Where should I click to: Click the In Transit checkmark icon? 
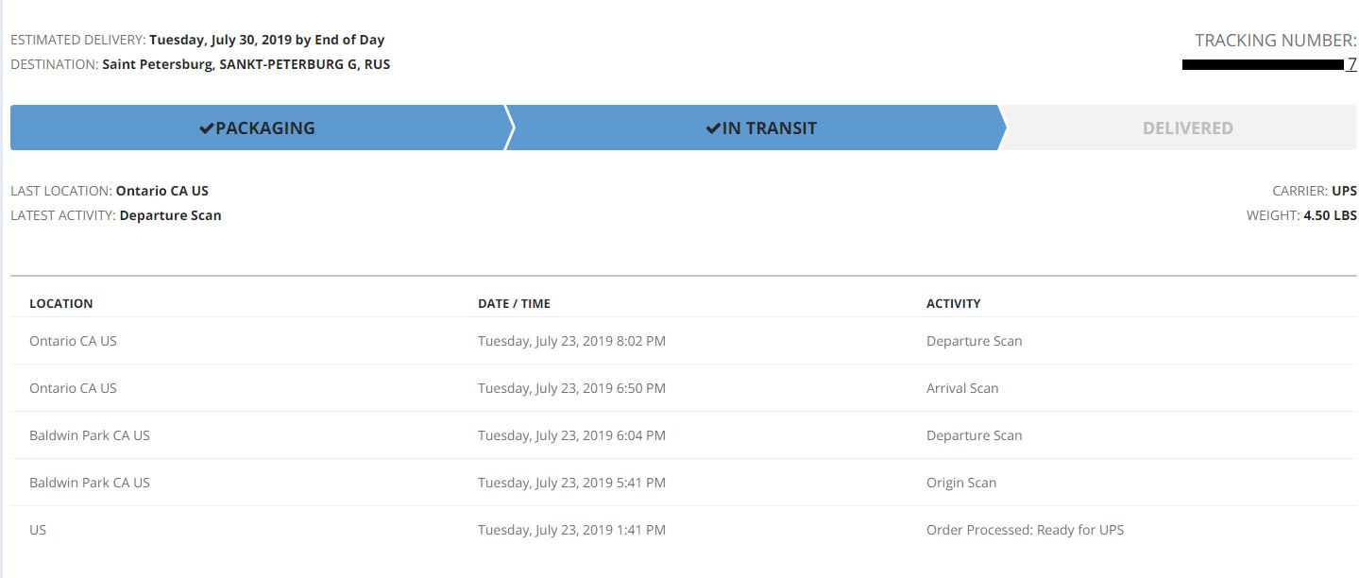pyautogui.click(x=713, y=128)
